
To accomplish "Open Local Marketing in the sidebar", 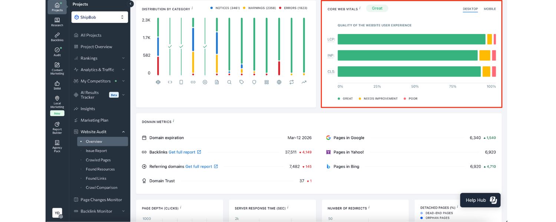I will point(57,100).
